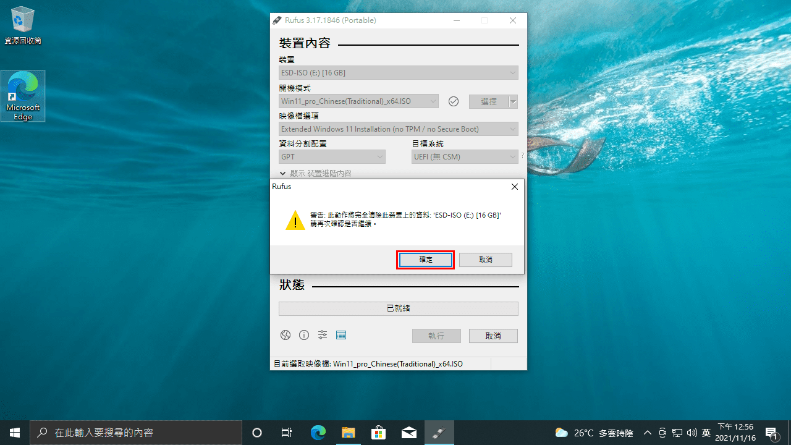This screenshot has height=445, width=791.
Task: Open the 裝置 device dropdown showing ESD-ISO (E:)
Action: (398, 72)
